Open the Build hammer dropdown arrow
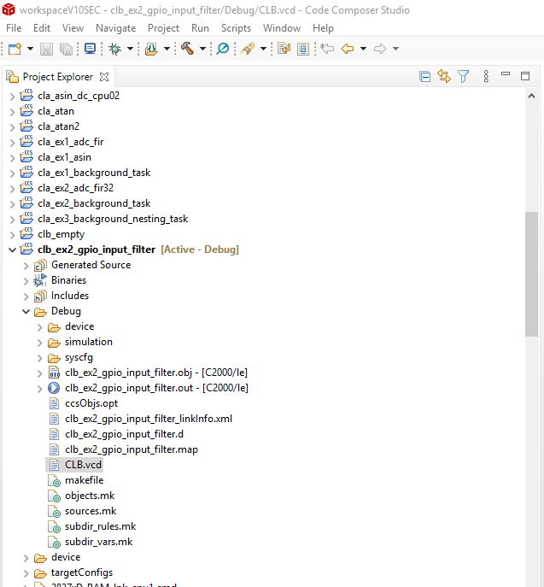The image size is (544, 587). pos(202,49)
